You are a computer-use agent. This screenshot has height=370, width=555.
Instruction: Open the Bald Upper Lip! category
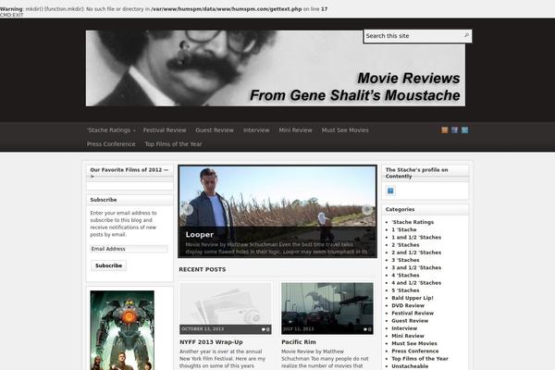pos(413,298)
